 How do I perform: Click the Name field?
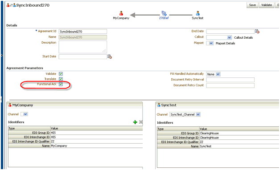tap(83, 37)
